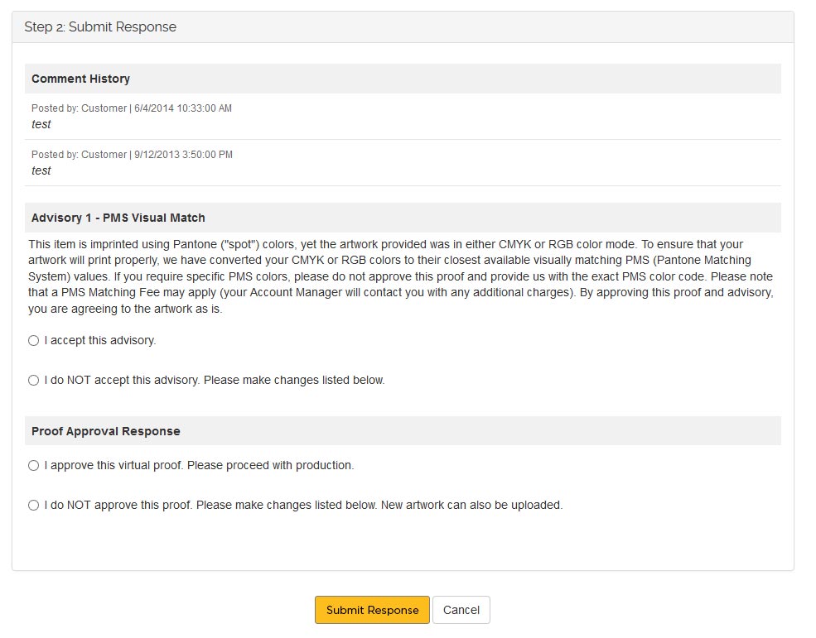The height and width of the screenshot is (638, 816).
Task: Click the Proof Approval Response section header
Action: pos(106,431)
